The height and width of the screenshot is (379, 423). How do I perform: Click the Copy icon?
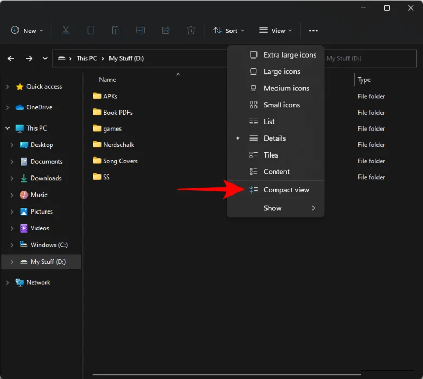coord(90,30)
